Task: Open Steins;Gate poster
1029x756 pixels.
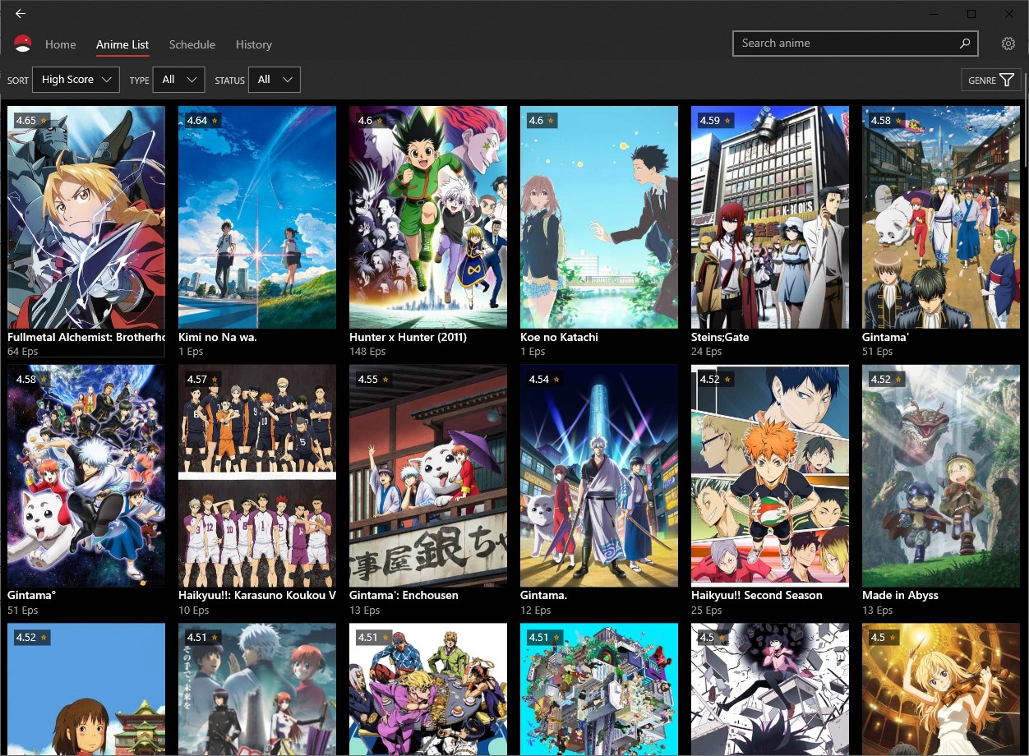Action: tap(770, 218)
